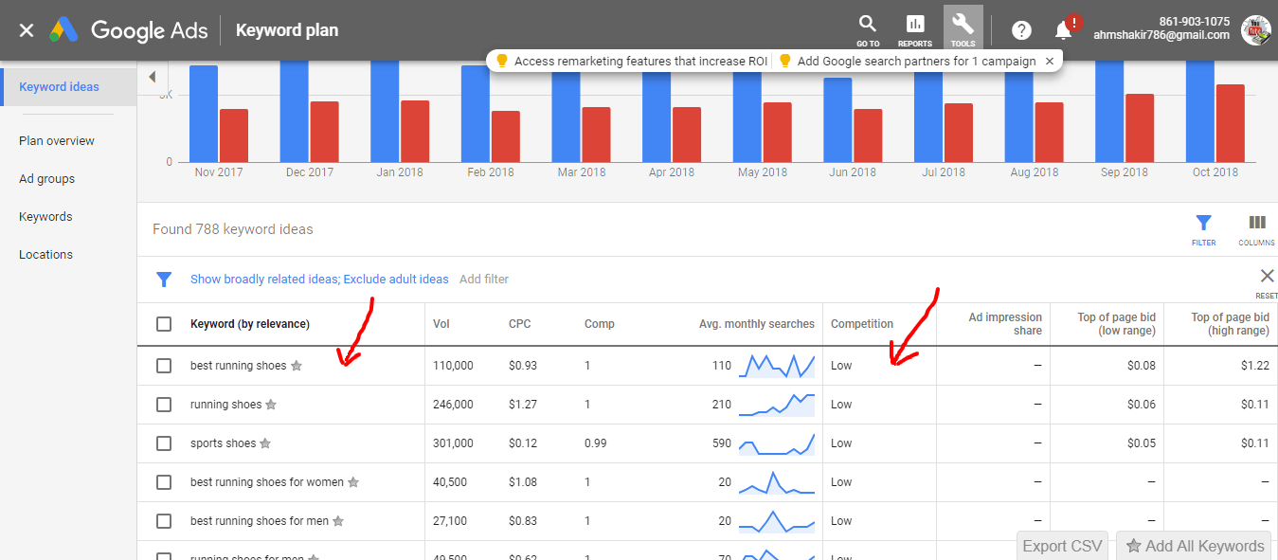This screenshot has width=1278, height=560.
Task: Check the 'sports shoes' row checkbox
Action: tap(164, 443)
